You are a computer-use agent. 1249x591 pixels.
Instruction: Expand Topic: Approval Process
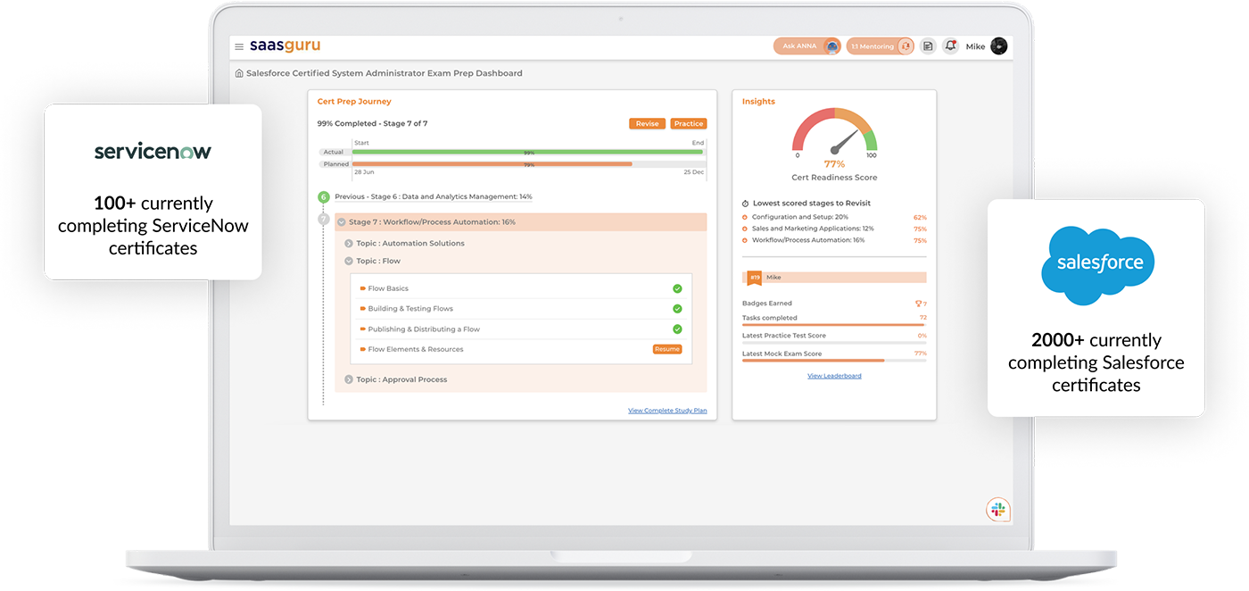coord(349,380)
